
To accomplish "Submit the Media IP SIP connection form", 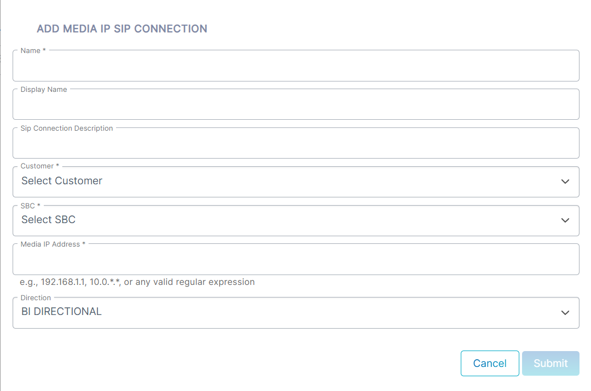I will pyautogui.click(x=551, y=363).
